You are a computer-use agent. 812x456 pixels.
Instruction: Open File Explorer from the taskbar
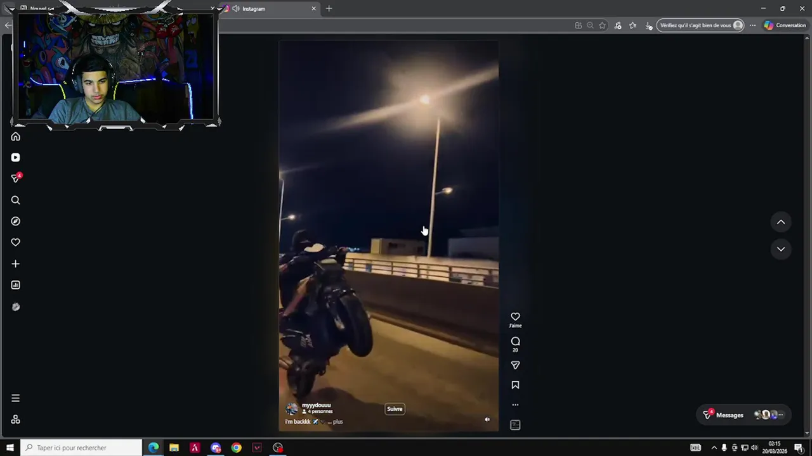pos(174,448)
